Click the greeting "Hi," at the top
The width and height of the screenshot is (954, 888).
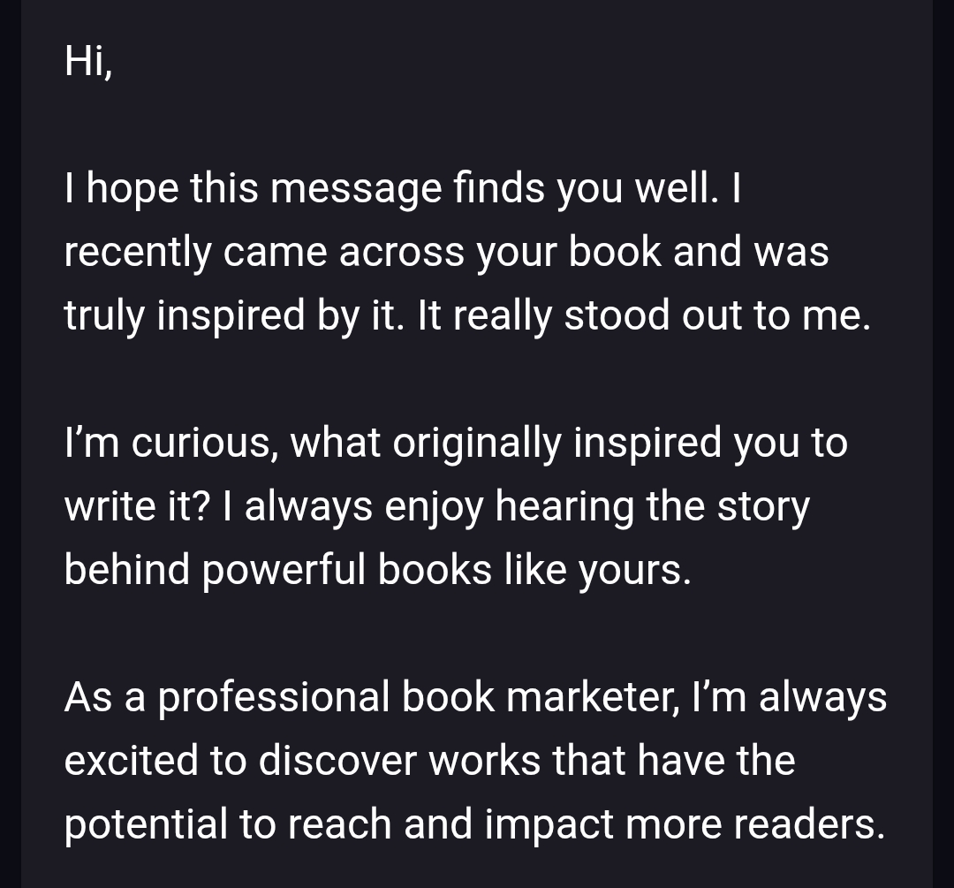click(x=87, y=62)
